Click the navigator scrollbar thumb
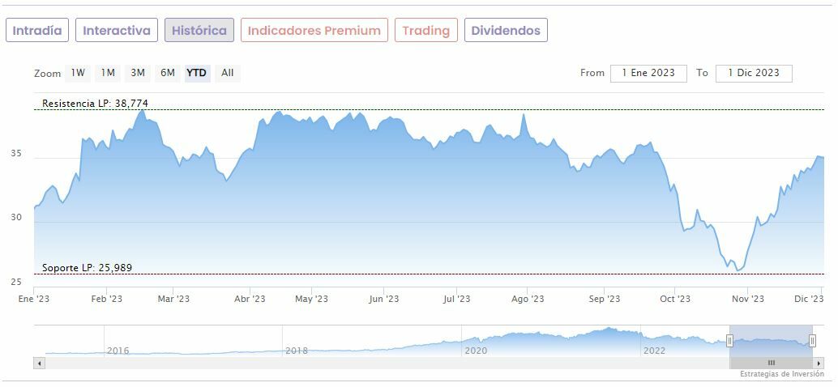838x387 pixels. pyautogui.click(x=771, y=363)
